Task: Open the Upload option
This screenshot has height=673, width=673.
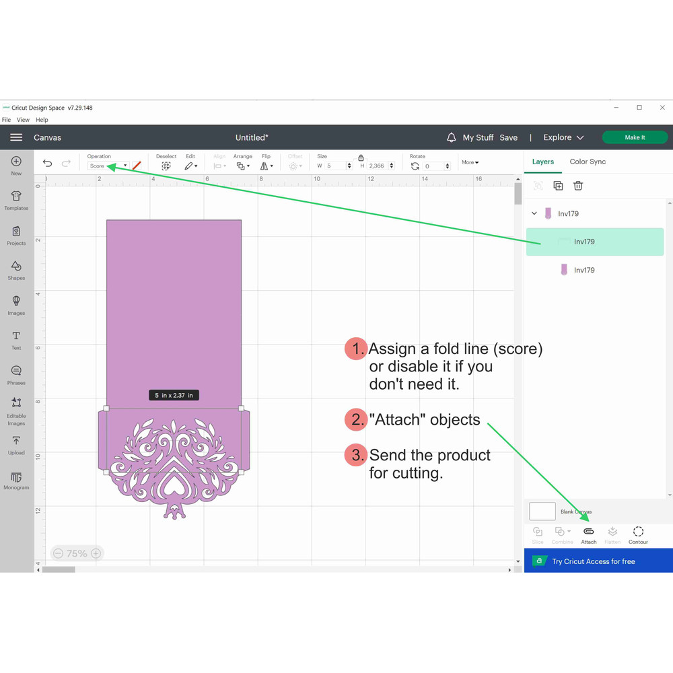Action: click(x=16, y=444)
